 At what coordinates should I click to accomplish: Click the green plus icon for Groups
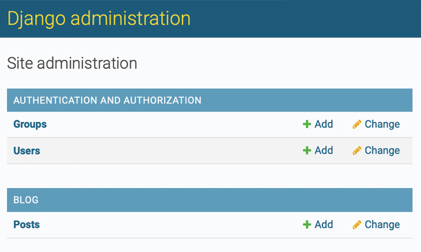tap(307, 124)
